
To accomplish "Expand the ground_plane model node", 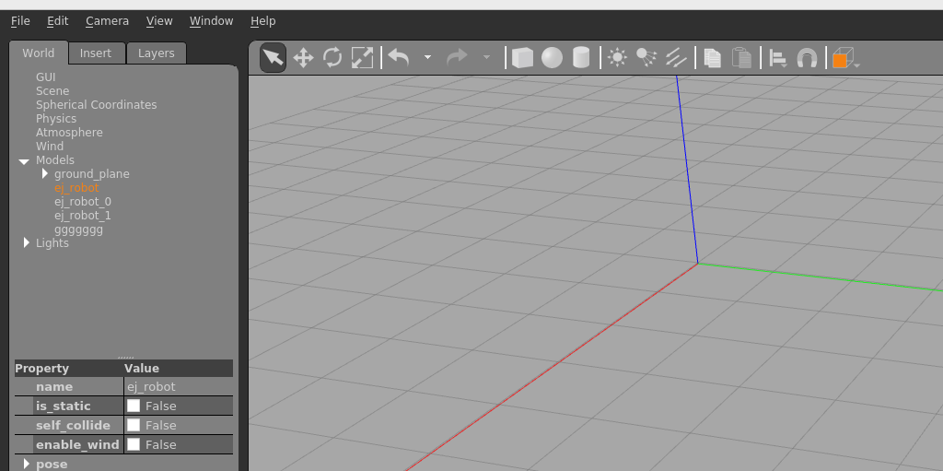I will pos(44,174).
